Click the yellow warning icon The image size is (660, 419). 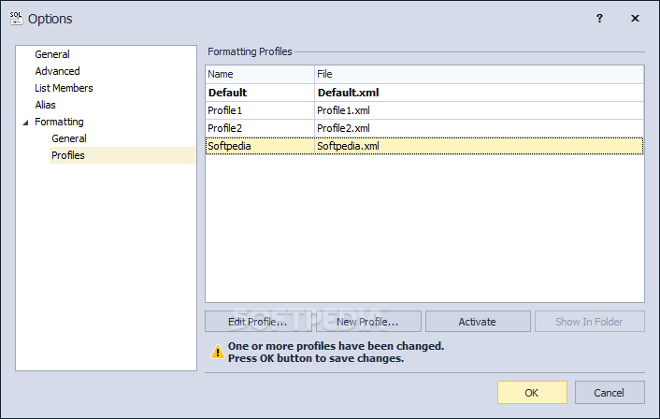click(x=216, y=352)
